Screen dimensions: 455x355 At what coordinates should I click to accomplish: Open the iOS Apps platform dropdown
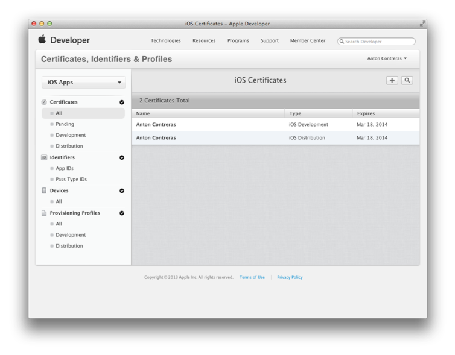[x=84, y=83]
